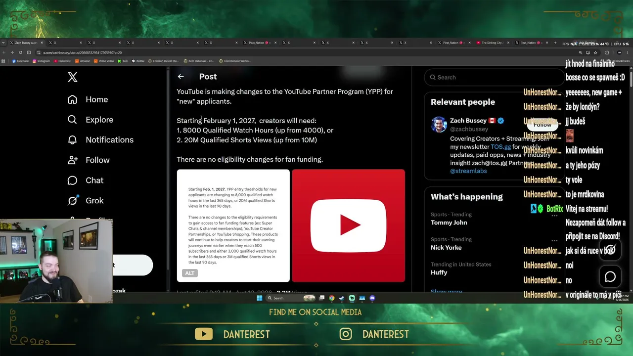Click the address bar URL
This screenshot has height=356, width=633.
(x=83, y=52)
